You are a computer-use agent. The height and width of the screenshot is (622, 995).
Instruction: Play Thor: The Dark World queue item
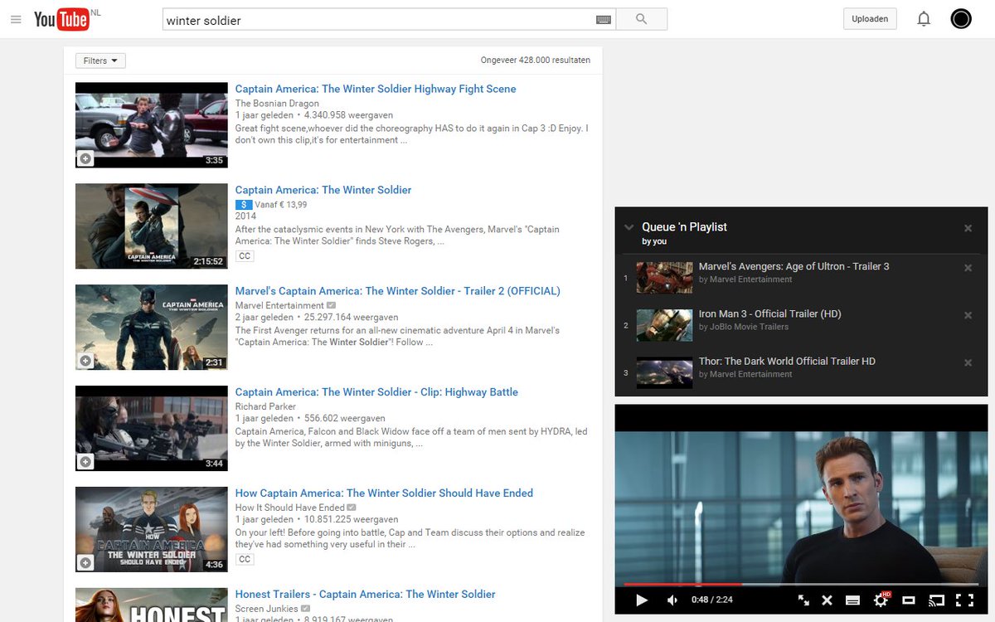[x=787, y=361]
